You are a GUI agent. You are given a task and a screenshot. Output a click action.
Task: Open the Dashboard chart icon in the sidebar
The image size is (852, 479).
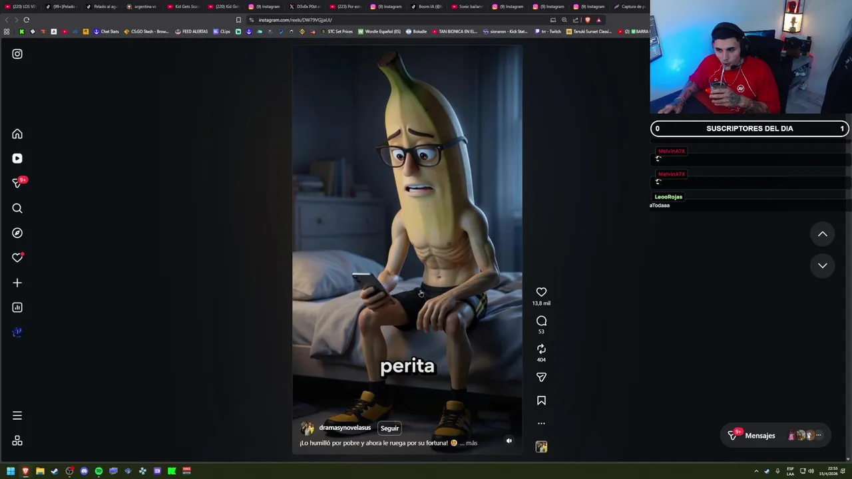click(17, 307)
